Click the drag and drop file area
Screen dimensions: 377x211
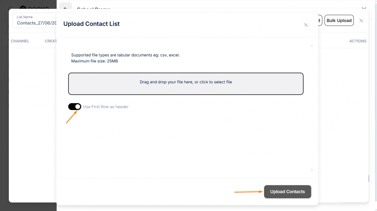click(186, 84)
